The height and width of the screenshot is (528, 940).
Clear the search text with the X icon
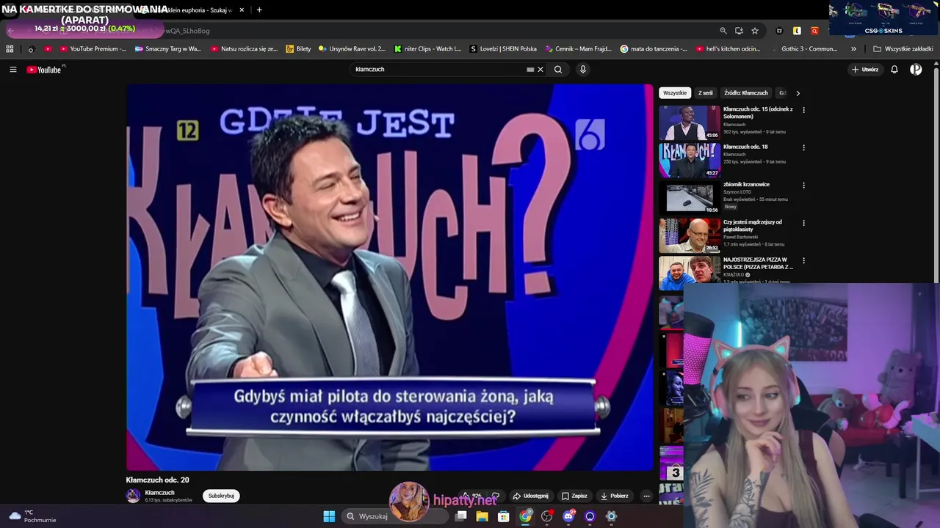tap(540, 70)
